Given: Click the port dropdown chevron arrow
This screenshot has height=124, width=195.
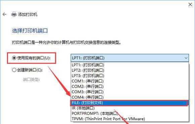Looking at the screenshot, I should tap(186, 58).
